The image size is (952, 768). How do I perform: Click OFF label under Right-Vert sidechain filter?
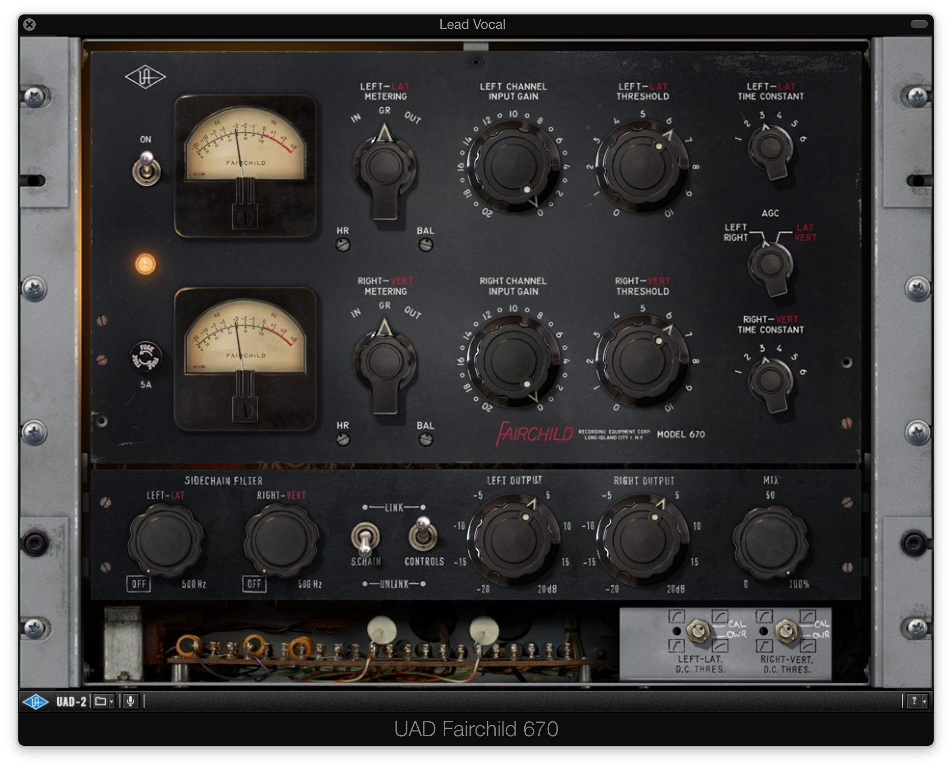coord(254,584)
